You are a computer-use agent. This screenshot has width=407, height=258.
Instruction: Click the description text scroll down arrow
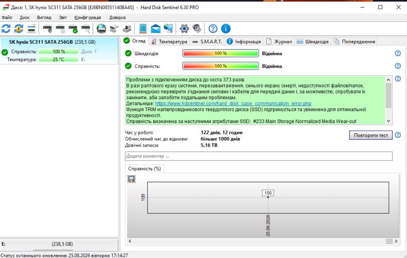coord(388,121)
